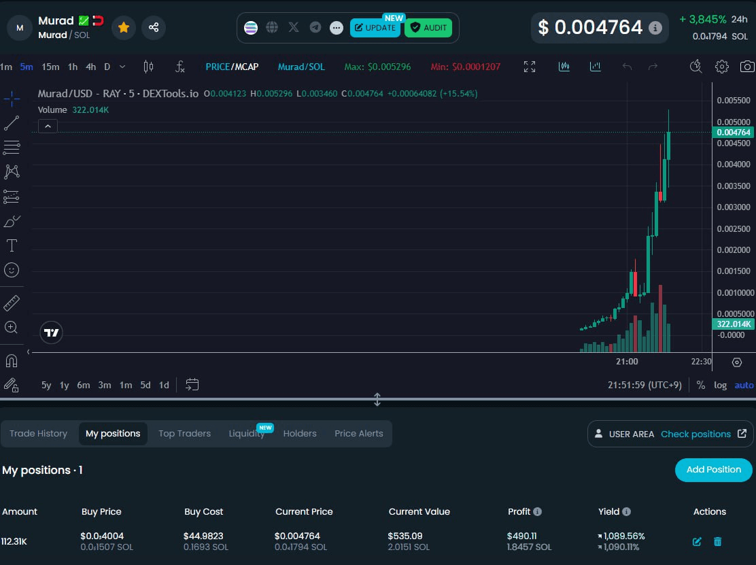Screen dimensions: 756x565
Task: Select the forecasting and measurement tool
Action: click(x=12, y=196)
